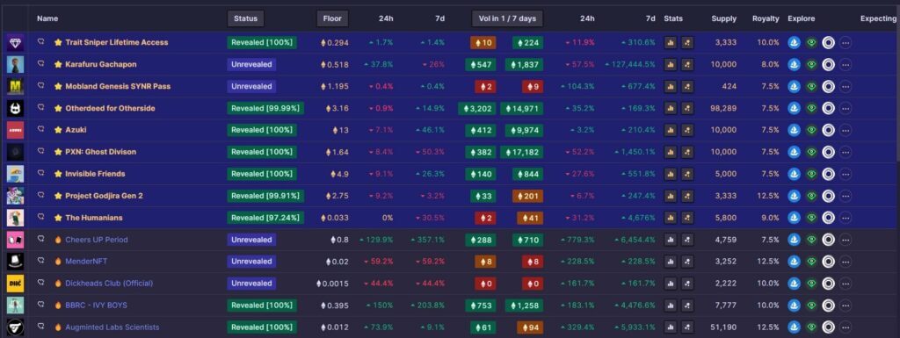Open scatter plot stats for Otherdeed for Otherside
The width and height of the screenshot is (900, 338).
coord(687,108)
